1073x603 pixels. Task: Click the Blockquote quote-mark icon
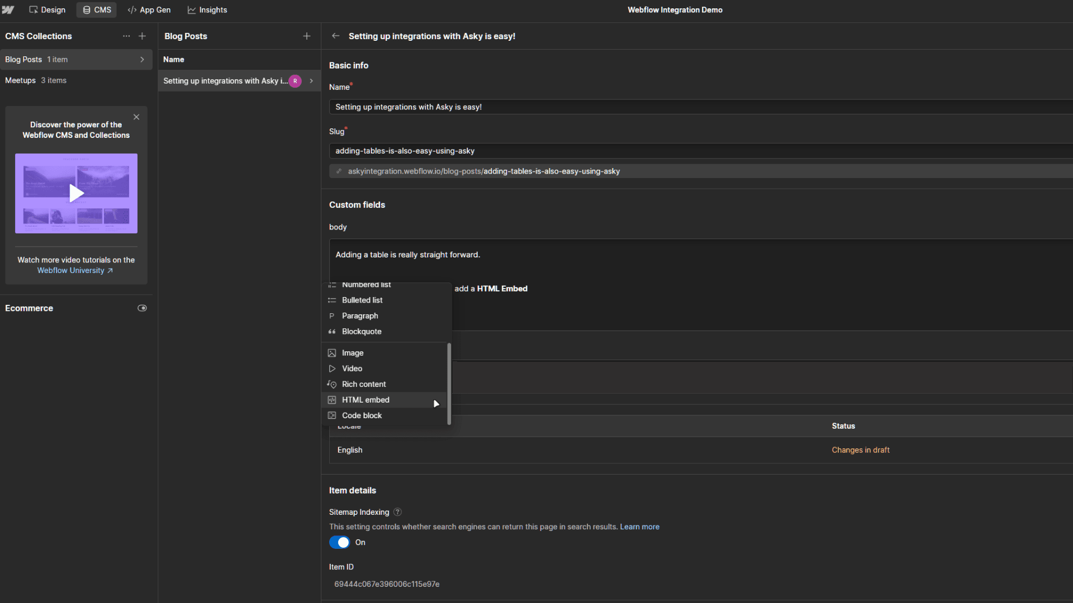pyautogui.click(x=332, y=332)
